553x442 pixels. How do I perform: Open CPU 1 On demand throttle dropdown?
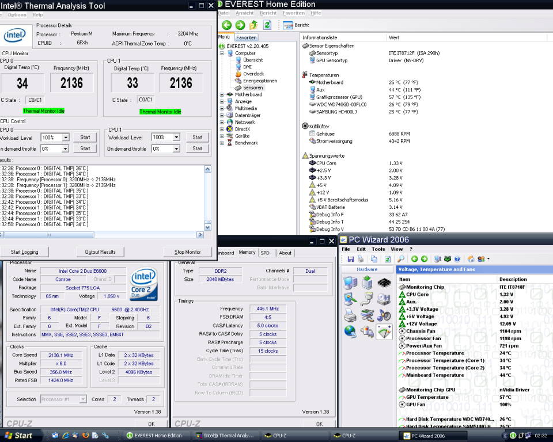point(176,148)
